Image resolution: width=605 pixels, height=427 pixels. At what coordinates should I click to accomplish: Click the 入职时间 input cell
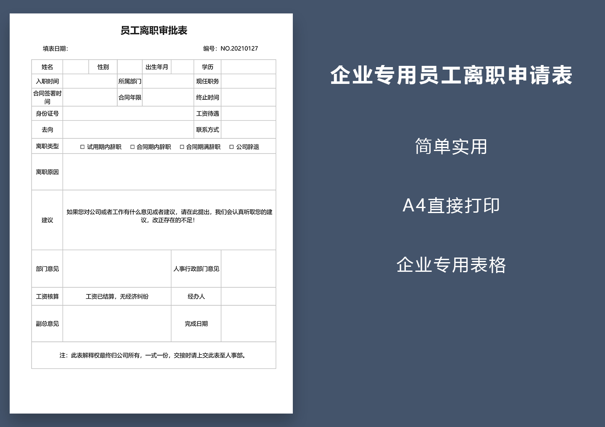click(x=90, y=81)
